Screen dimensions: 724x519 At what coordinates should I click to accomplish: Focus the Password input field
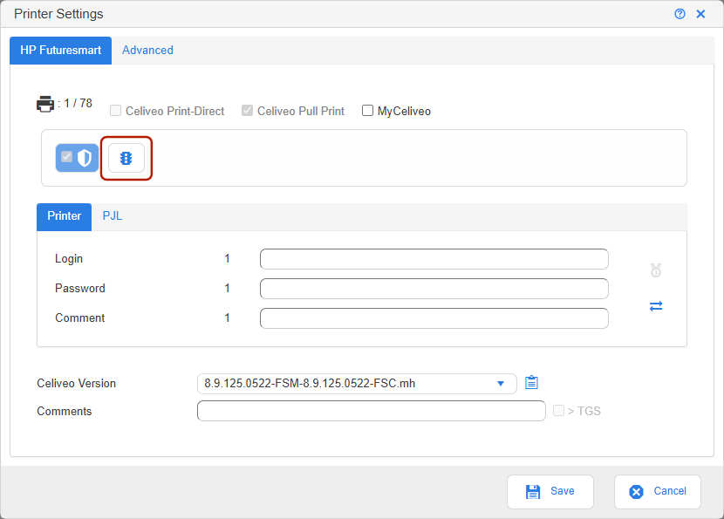tap(434, 289)
